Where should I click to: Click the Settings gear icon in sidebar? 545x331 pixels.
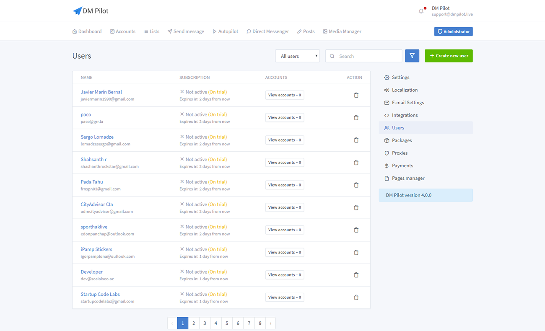(x=387, y=78)
